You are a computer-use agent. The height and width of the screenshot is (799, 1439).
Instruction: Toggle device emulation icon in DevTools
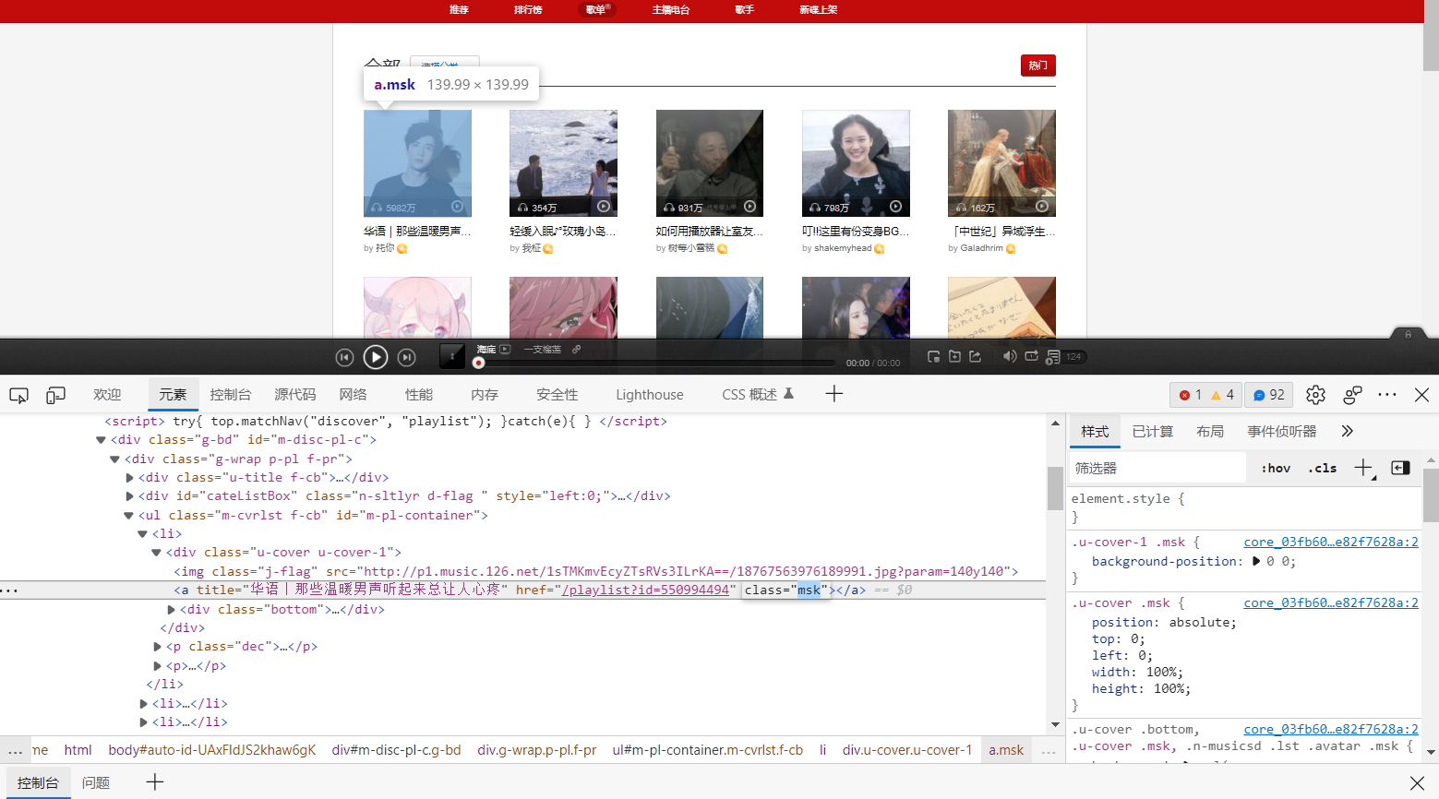55,395
